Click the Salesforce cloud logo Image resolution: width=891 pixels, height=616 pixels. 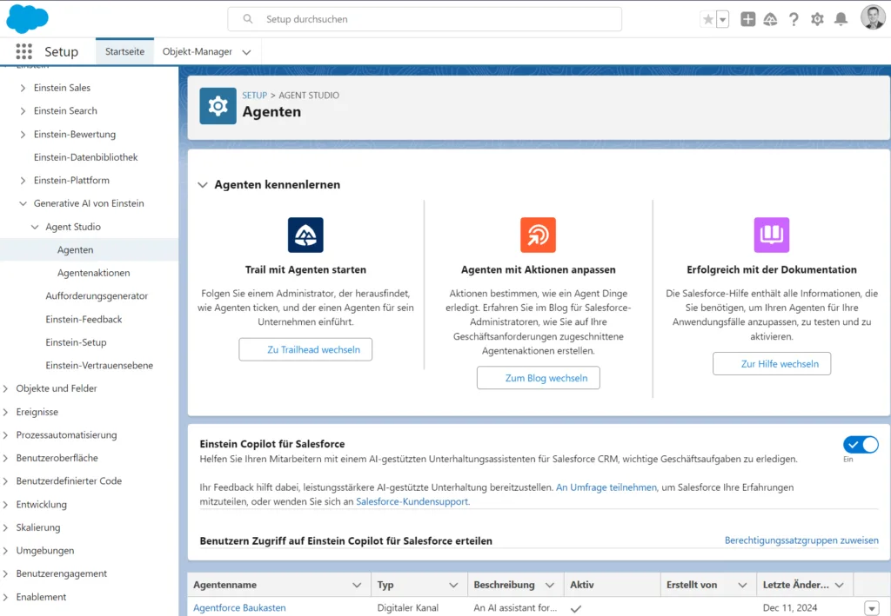tap(27, 18)
